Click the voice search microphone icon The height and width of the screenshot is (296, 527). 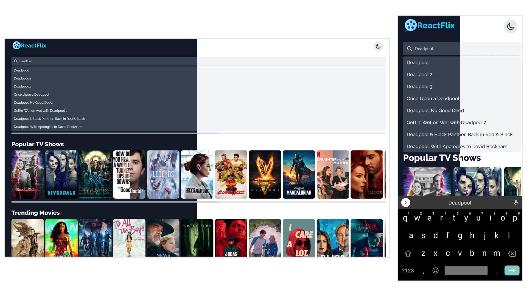coord(515,202)
